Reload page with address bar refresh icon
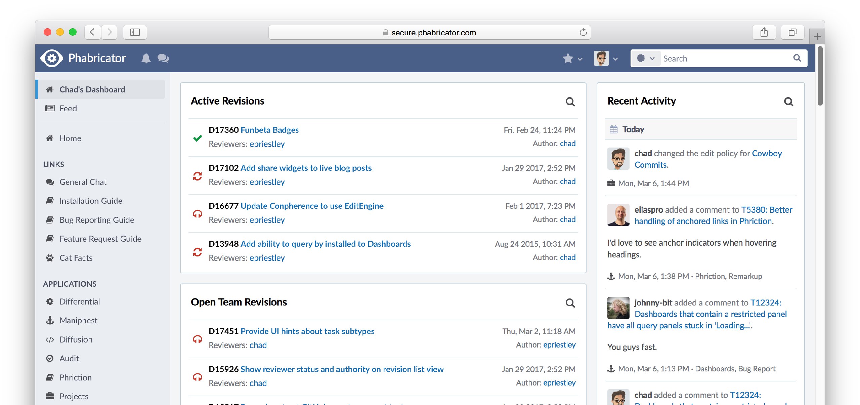 583,32
